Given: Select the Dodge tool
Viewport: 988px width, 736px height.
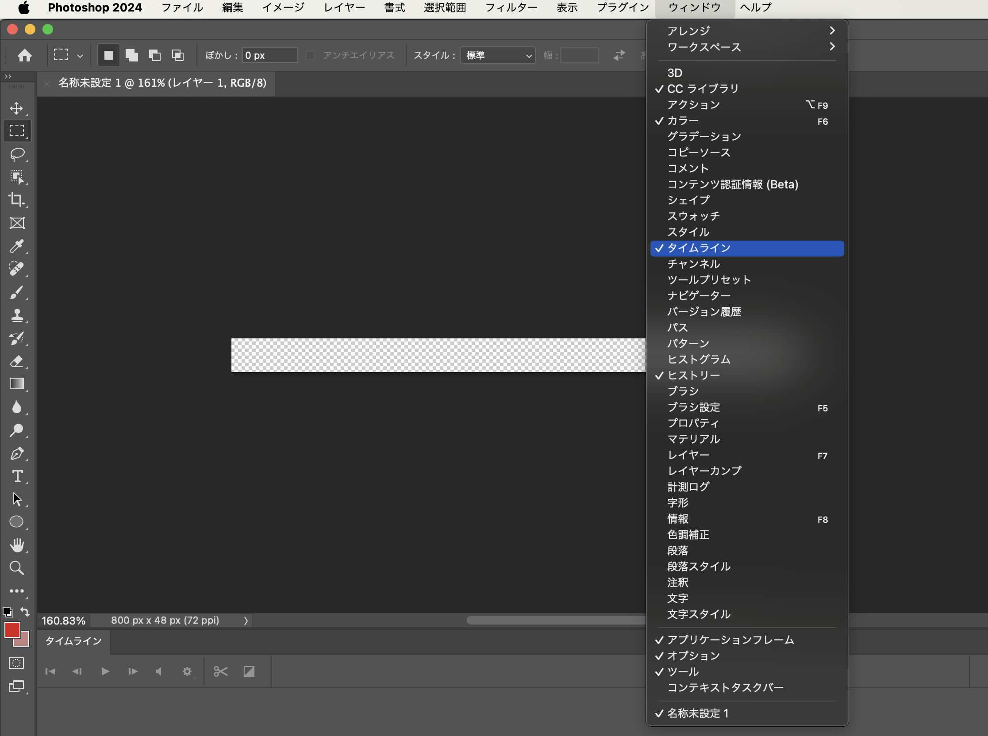Looking at the screenshot, I should point(17,430).
